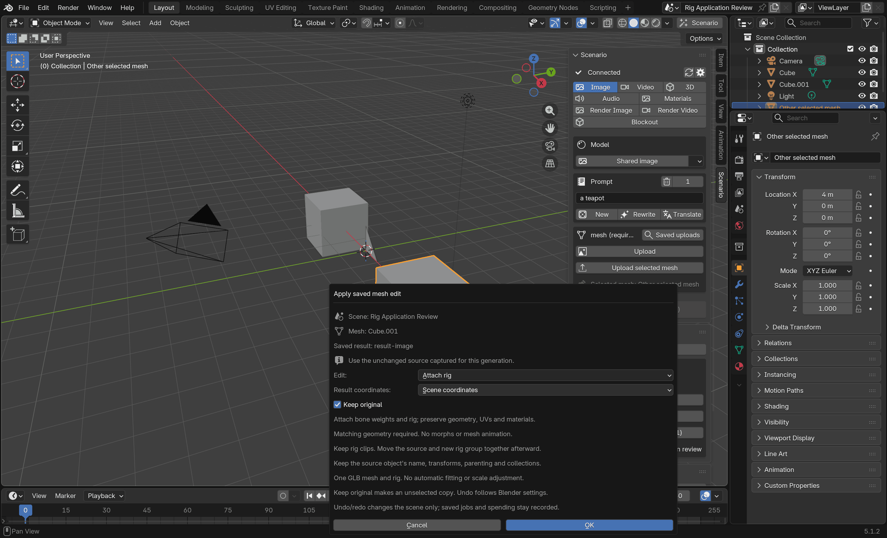
Task: Open the Modifiers wrench properties tab
Action: [739, 285]
